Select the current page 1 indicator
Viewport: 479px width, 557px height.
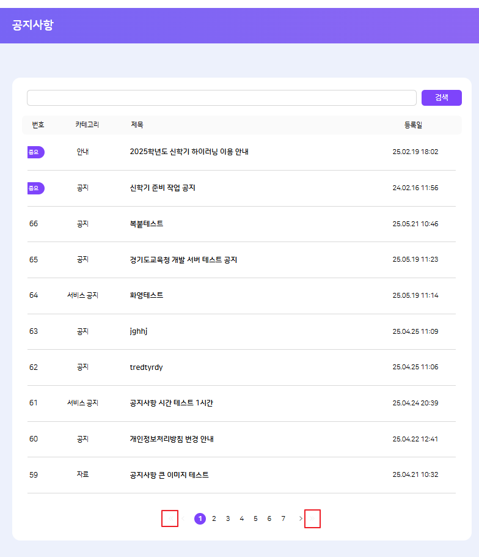(x=200, y=518)
